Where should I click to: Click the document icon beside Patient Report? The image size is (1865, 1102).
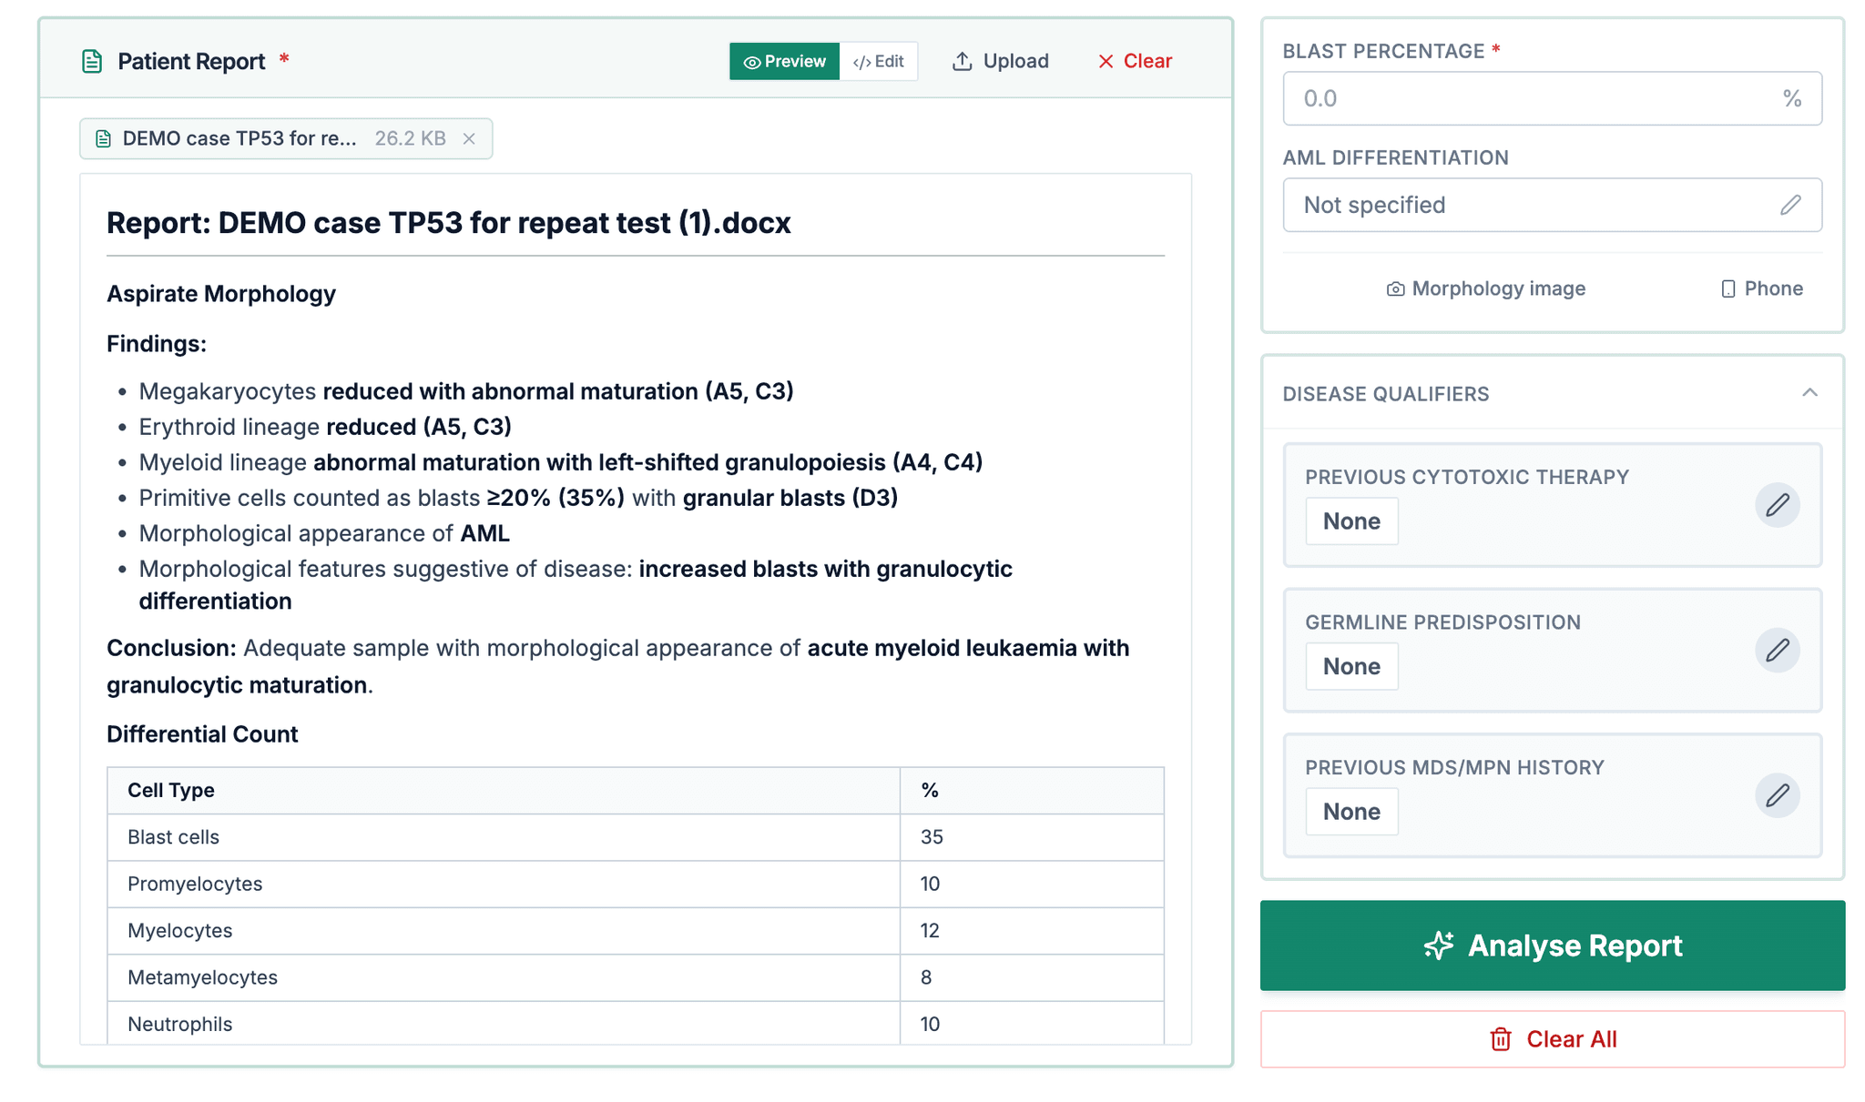coord(90,60)
